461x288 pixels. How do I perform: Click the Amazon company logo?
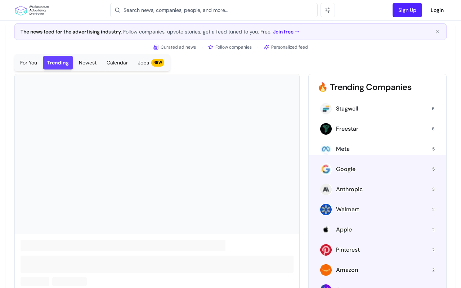pos(326,270)
